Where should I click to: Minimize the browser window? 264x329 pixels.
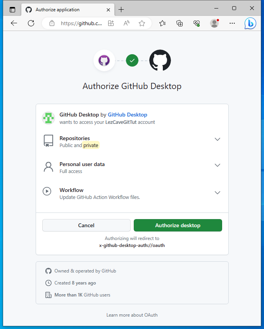pyautogui.click(x=216, y=8)
